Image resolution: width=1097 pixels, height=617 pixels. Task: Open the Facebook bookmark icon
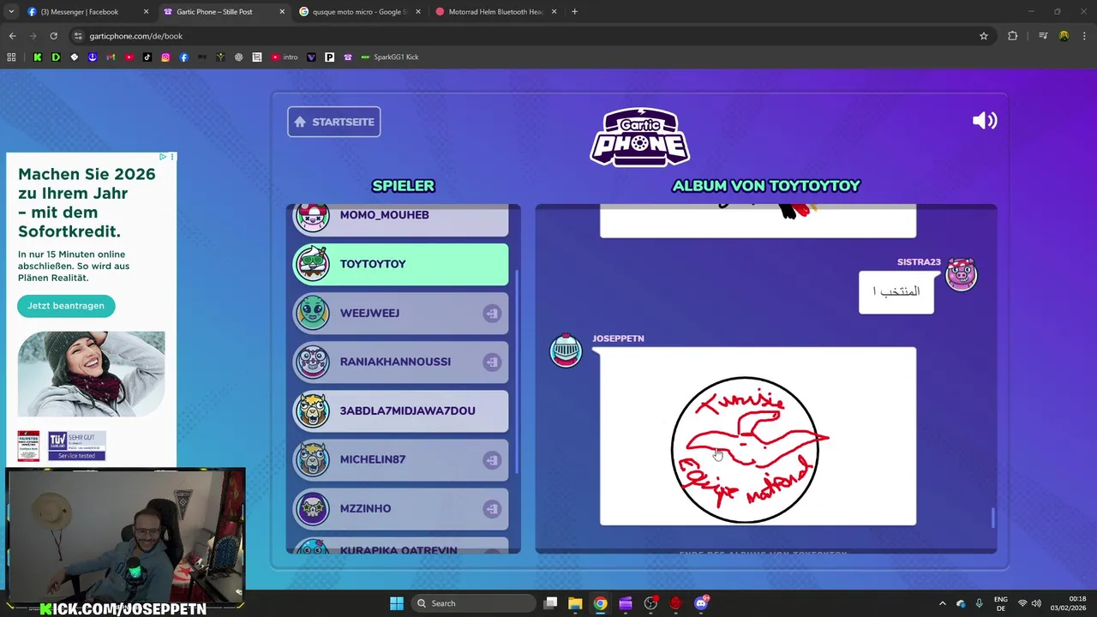[183, 57]
